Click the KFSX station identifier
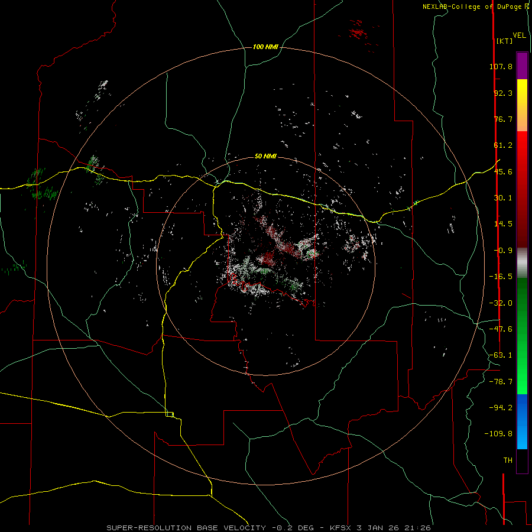The image size is (532, 532). [x=341, y=528]
